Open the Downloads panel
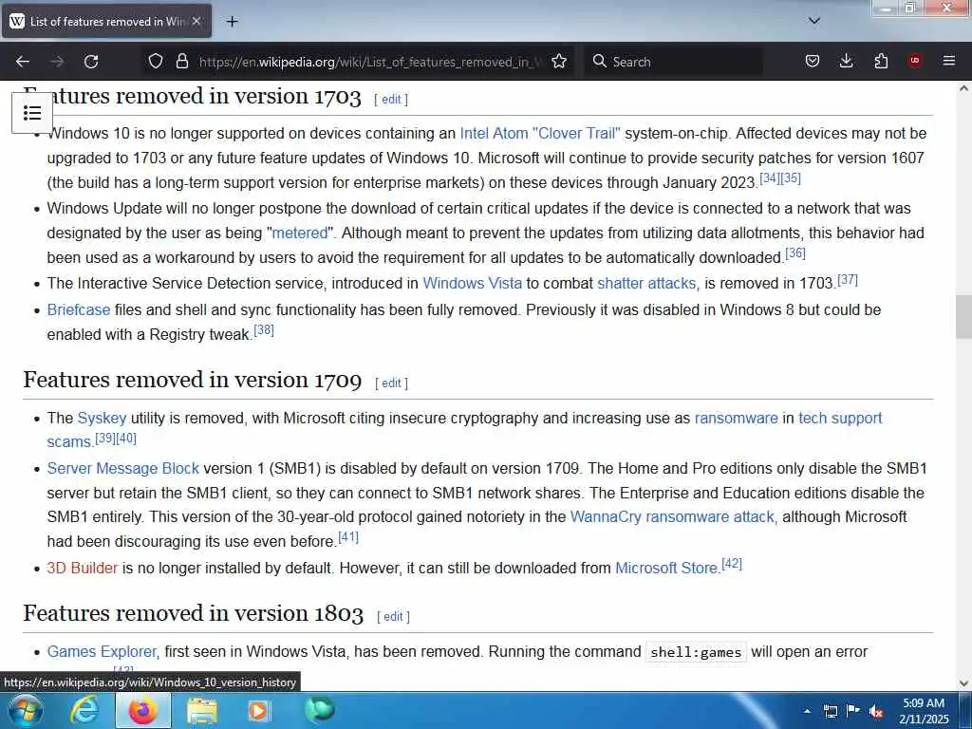 point(846,62)
